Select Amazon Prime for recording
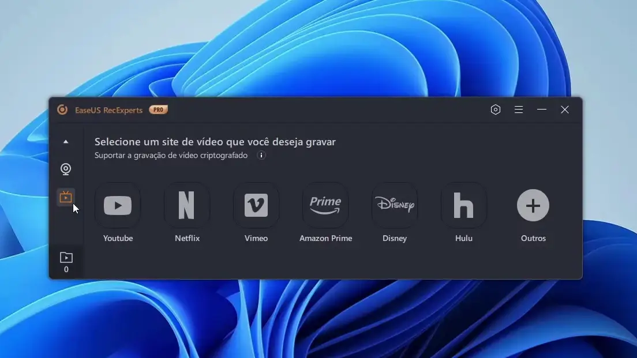The image size is (637, 358). [x=325, y=205]
